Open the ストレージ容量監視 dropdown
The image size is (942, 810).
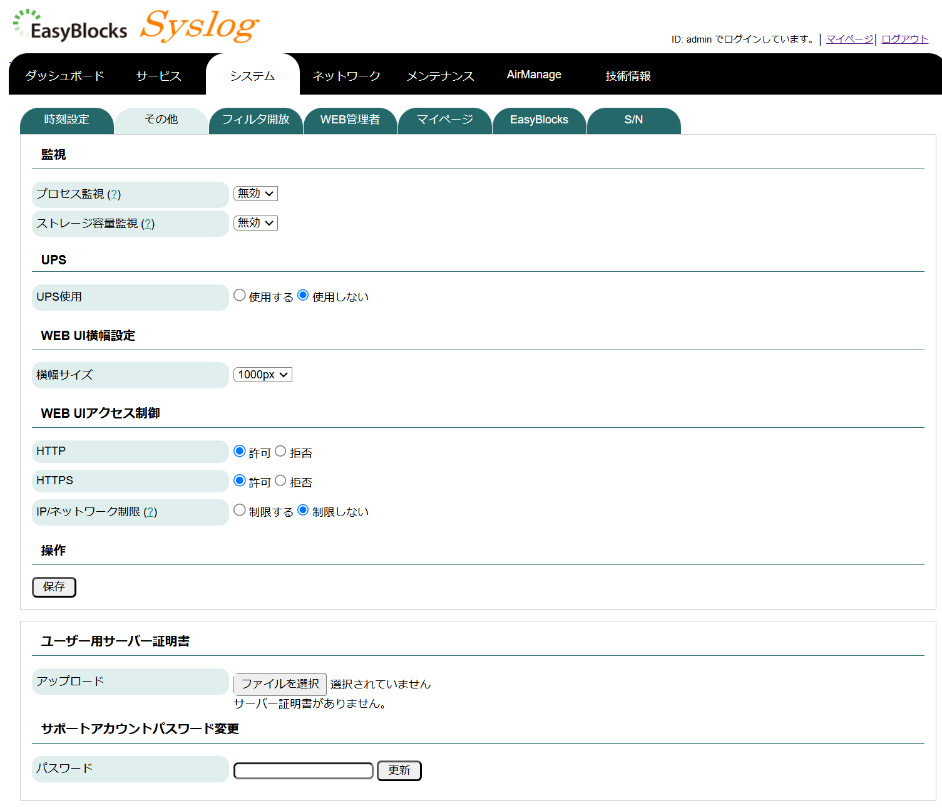click(x=255, y=223)
